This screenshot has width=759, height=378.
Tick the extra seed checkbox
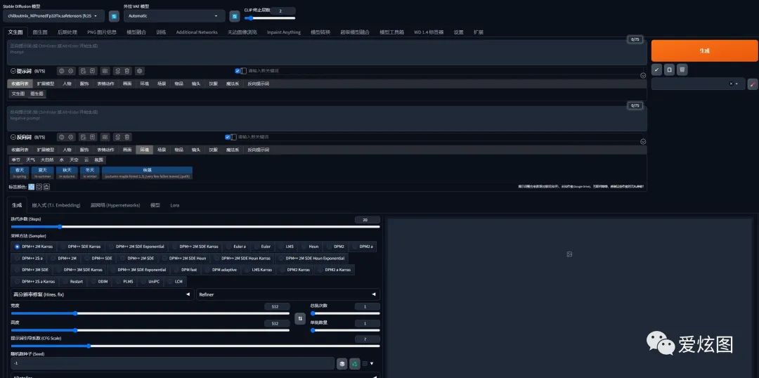[365, 363]
